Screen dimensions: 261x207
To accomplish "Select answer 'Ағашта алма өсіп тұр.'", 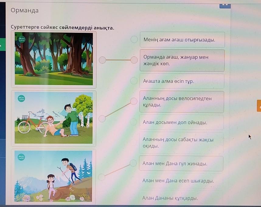I will [x=182, y=81].
